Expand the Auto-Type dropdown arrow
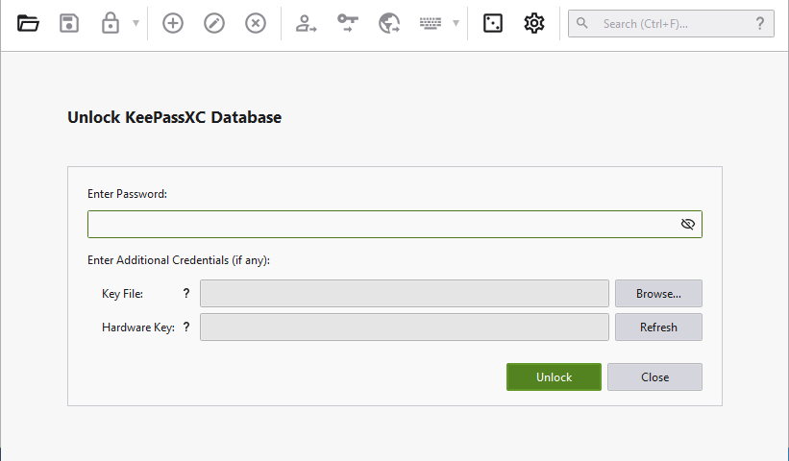The image size is (789, 461). pyautogui.click(x=456, y=23)
